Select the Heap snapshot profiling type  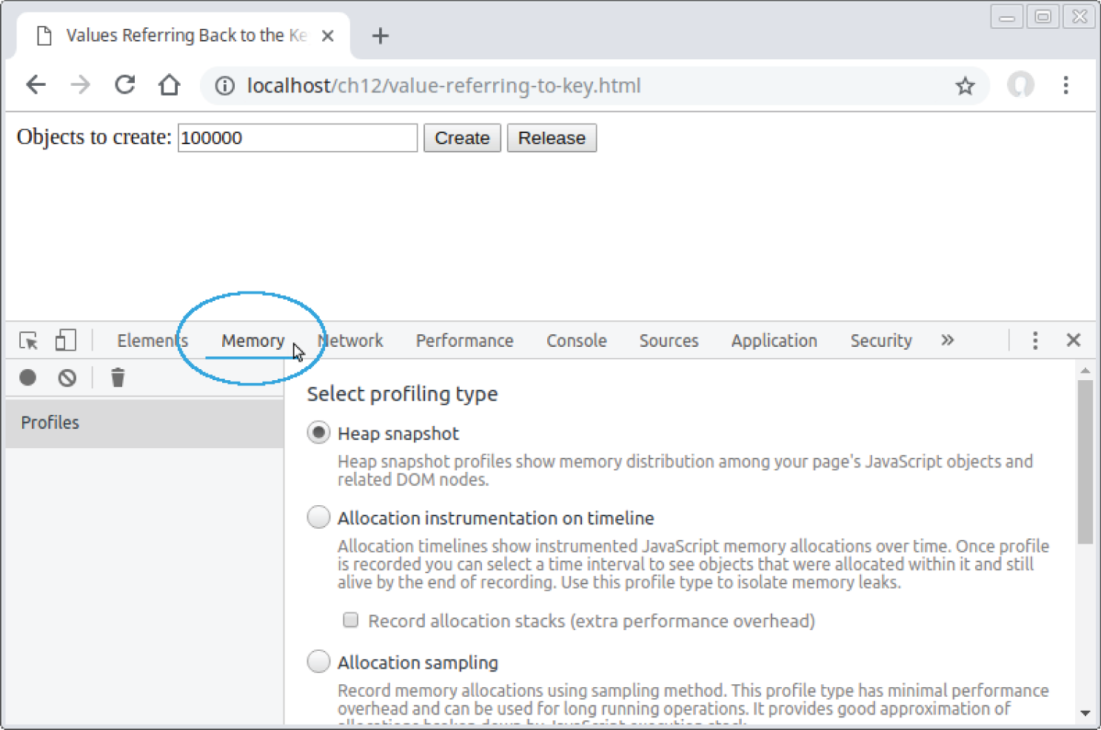click(x=318, y=433)
